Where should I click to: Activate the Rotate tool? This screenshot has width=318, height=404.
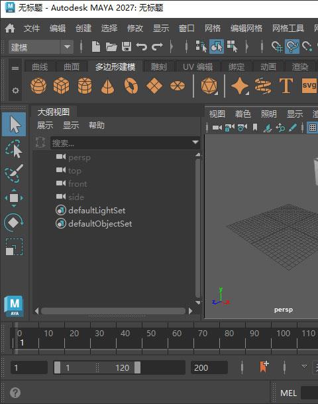coord(14,223)
